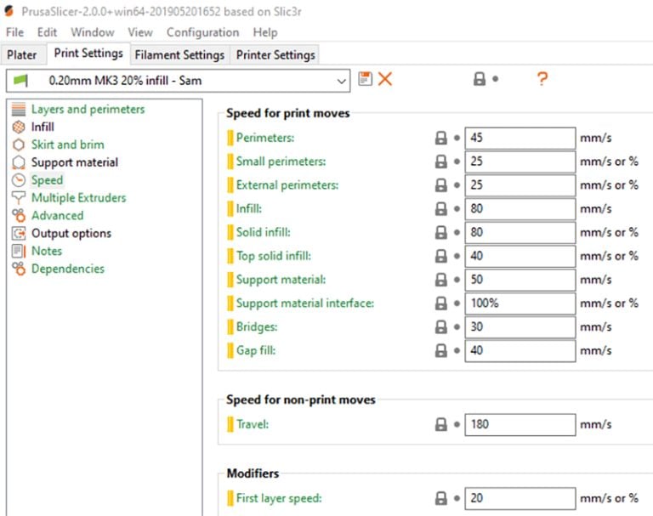This screenshot has width=653, height=516.
Task: Click the Infill speed field showing 80
Action: point(520,208)
